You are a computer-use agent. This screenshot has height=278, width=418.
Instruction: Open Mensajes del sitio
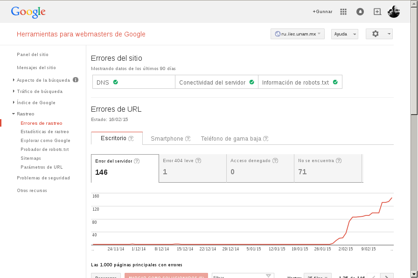click(36, 68)
